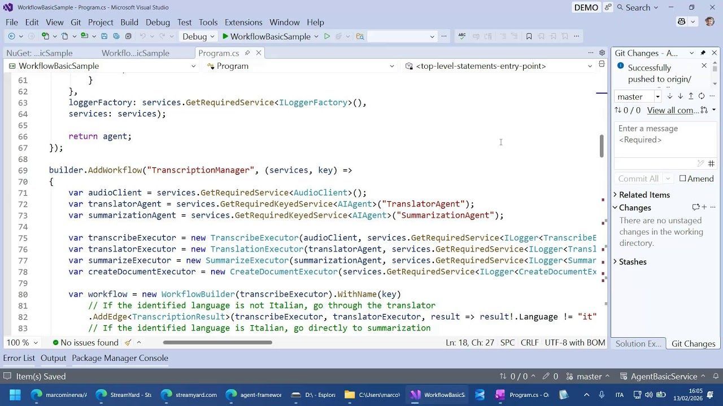Stage all changes with the plus icon
The image size is (723, 406).
704,208
